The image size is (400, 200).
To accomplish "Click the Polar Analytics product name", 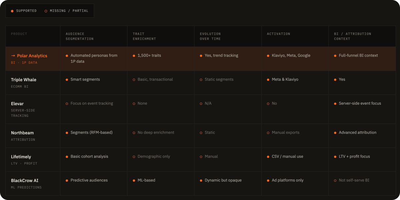I will [32, 56].
